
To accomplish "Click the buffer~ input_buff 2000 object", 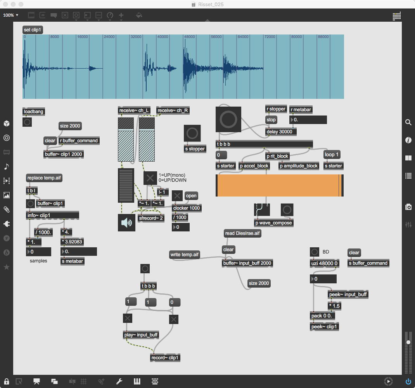I will [247, 263].
